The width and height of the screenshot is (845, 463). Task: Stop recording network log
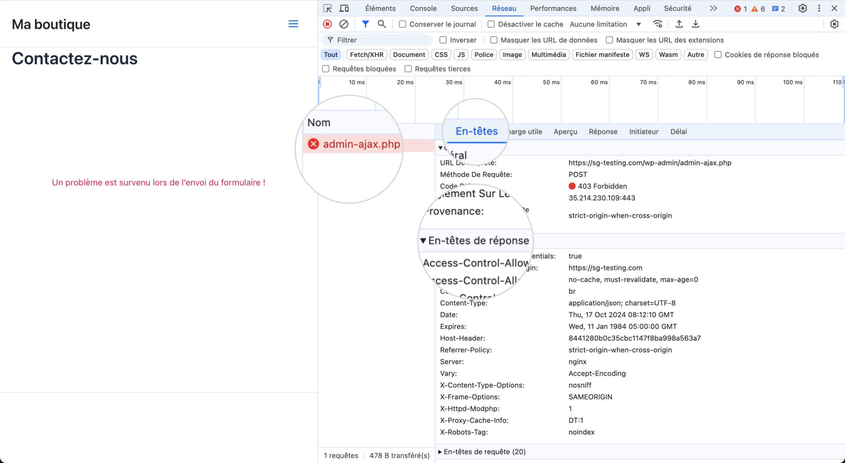click(x=328, y=24)
